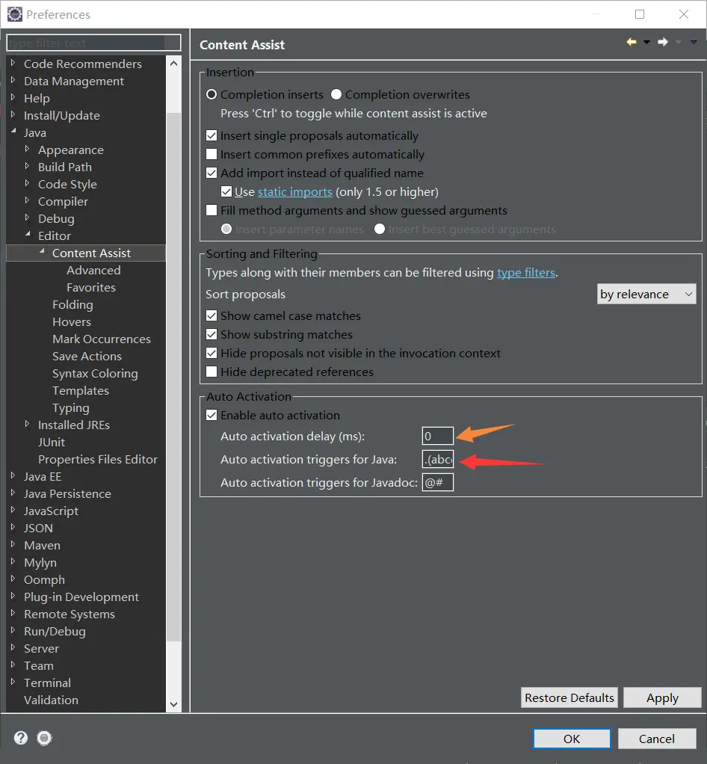707x764 pixels.
Task: Open Typing preference page
Action: coord(71,408)
